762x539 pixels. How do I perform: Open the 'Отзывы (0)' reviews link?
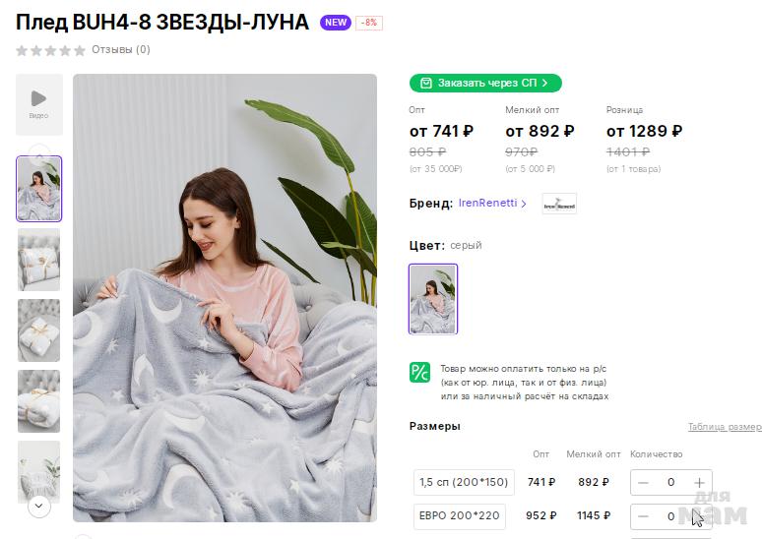coord(120,49)
